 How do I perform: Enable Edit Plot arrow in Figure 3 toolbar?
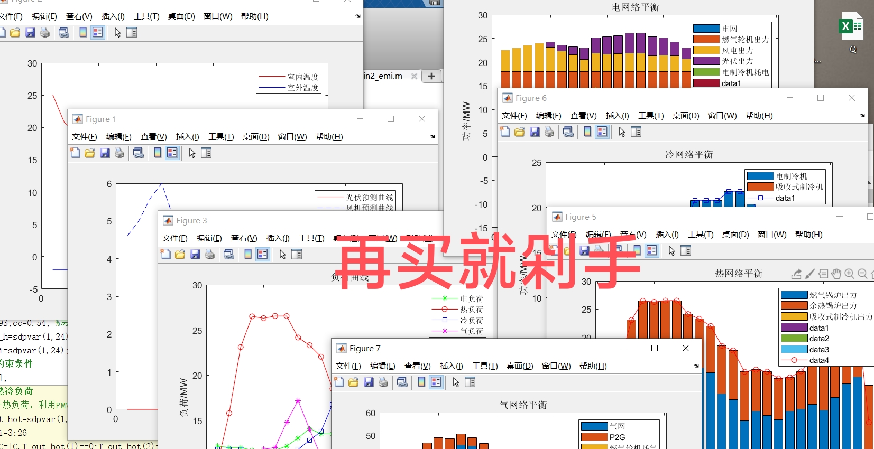pos(282,254)
